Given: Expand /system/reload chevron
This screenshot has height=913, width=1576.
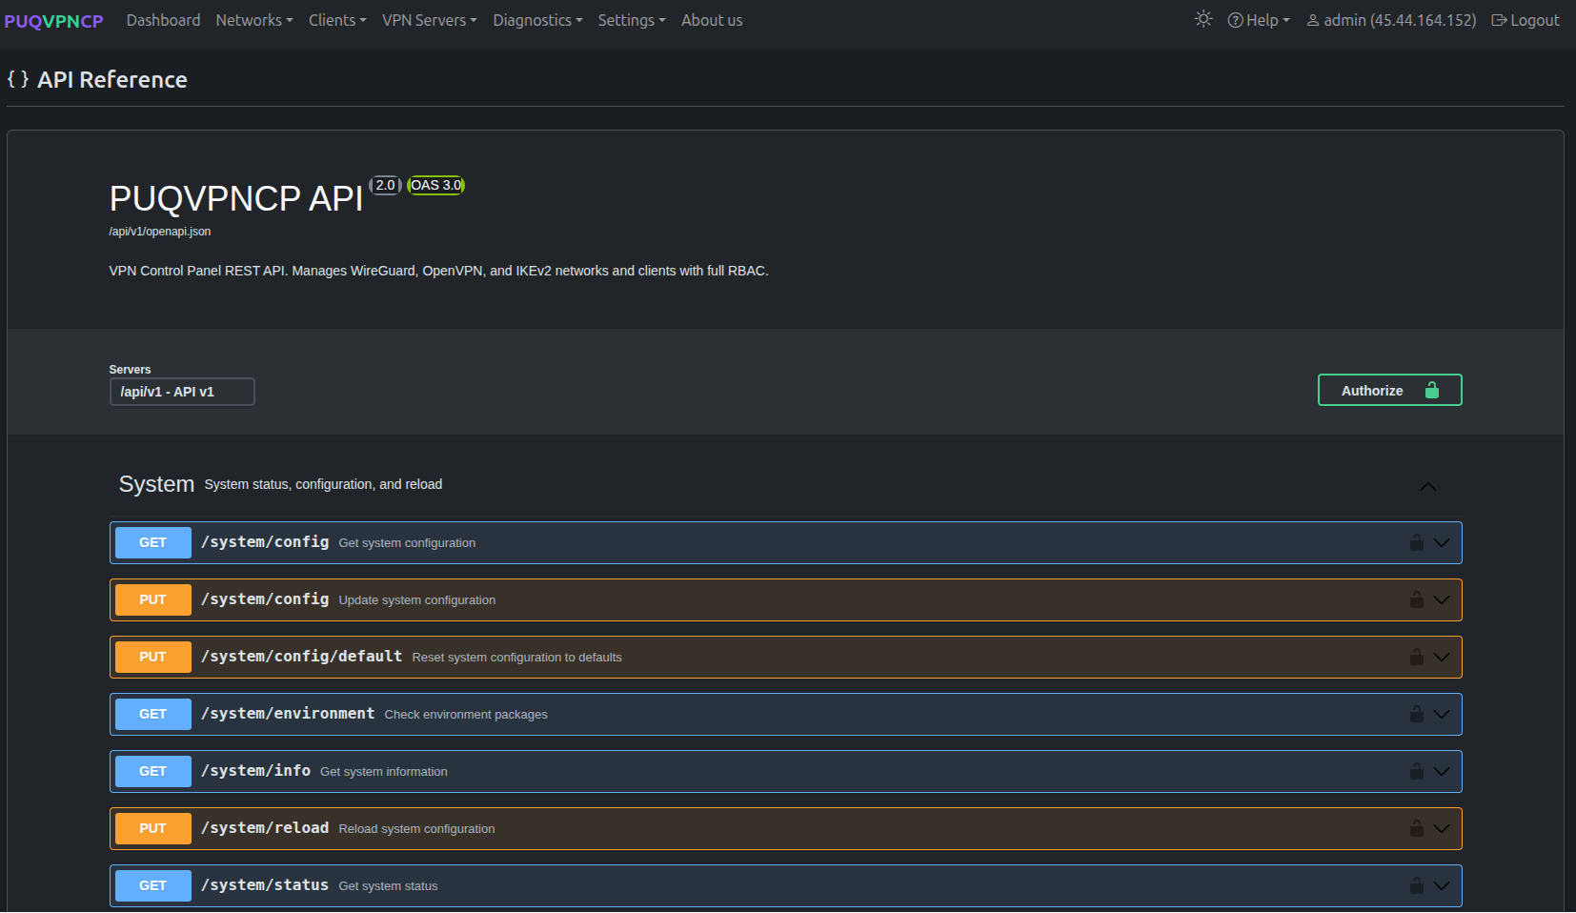Looking at the screenshot, I should coord(1442,828).
